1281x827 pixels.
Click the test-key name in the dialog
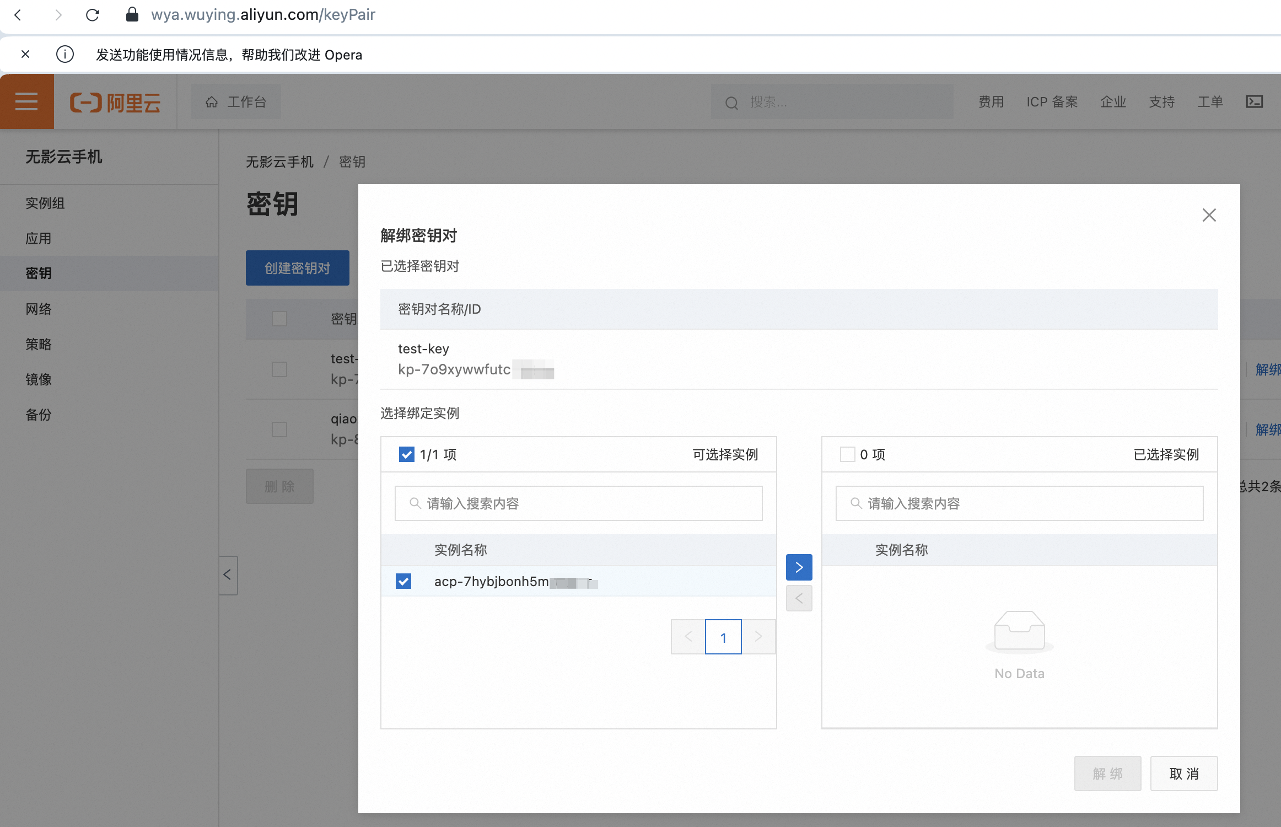[423, 349]
